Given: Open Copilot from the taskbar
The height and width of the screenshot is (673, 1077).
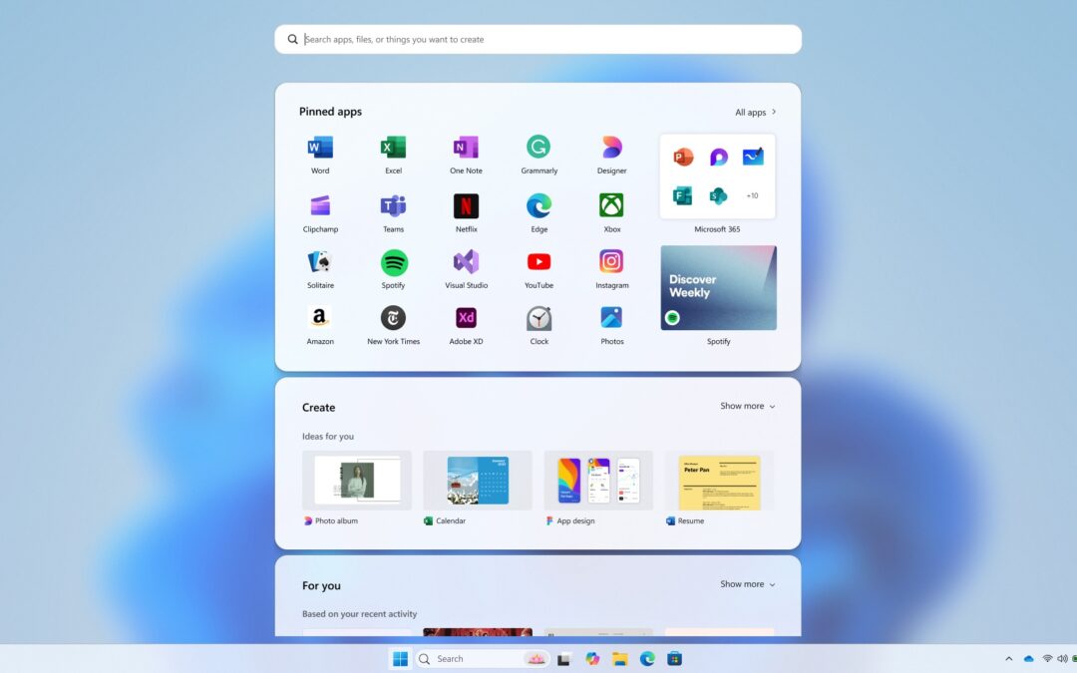Looking at the screenshot, I should 592,659.
